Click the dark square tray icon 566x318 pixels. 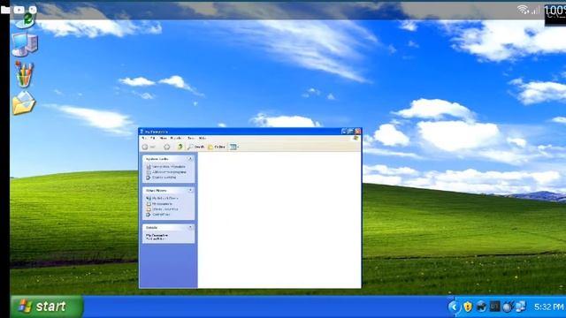(494, 307)
